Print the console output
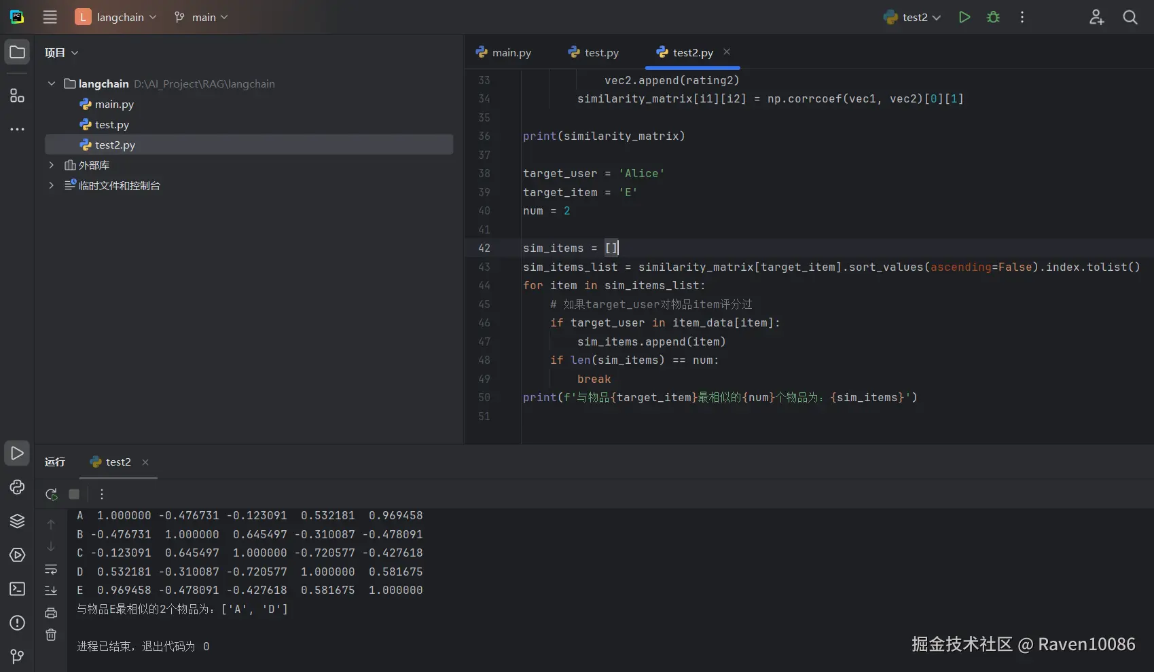The height and width of the screenshot is (672, 1154). [x=51, y=613]
